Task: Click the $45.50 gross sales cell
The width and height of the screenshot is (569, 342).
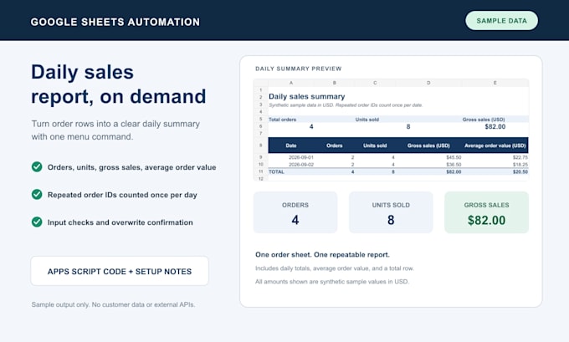Action: (454, 157)
